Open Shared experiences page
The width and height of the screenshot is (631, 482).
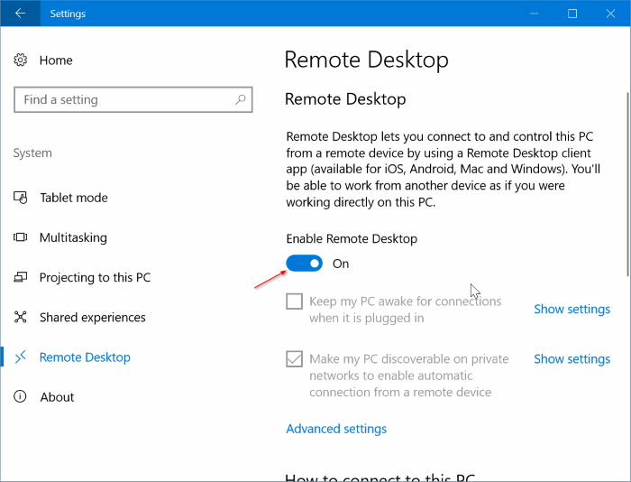93,317
